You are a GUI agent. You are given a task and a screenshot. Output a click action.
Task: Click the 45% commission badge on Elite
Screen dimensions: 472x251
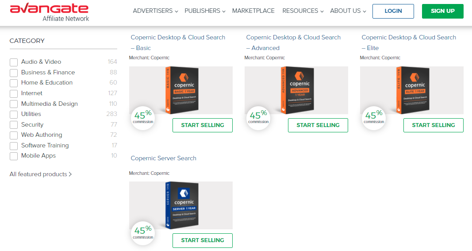coord(374,118)
